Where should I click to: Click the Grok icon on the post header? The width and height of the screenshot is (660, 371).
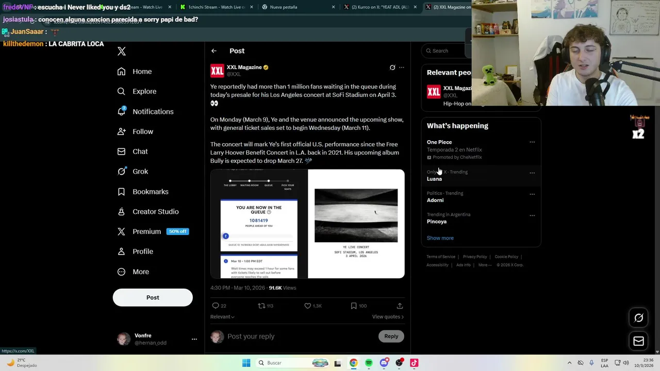392,68
